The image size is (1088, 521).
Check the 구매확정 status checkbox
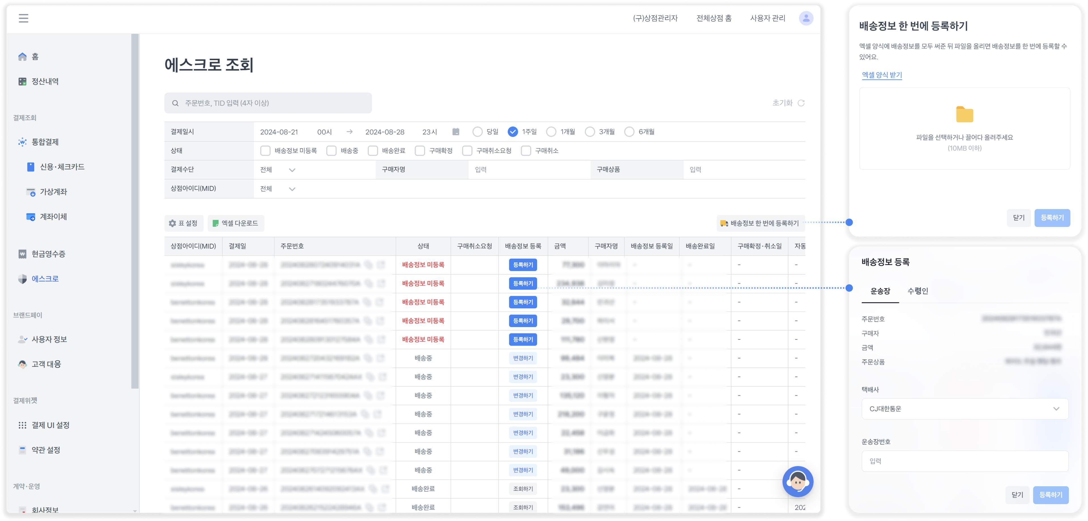coord(420,151)
